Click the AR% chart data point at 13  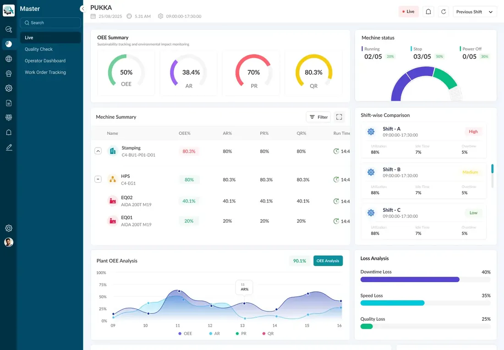[244, 303]
